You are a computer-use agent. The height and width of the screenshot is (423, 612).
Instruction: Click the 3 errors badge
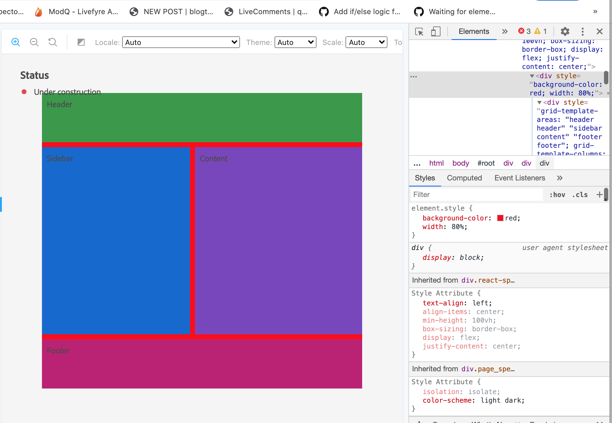click(x=524, y=31)
